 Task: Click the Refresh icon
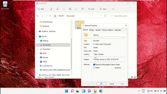105,16
